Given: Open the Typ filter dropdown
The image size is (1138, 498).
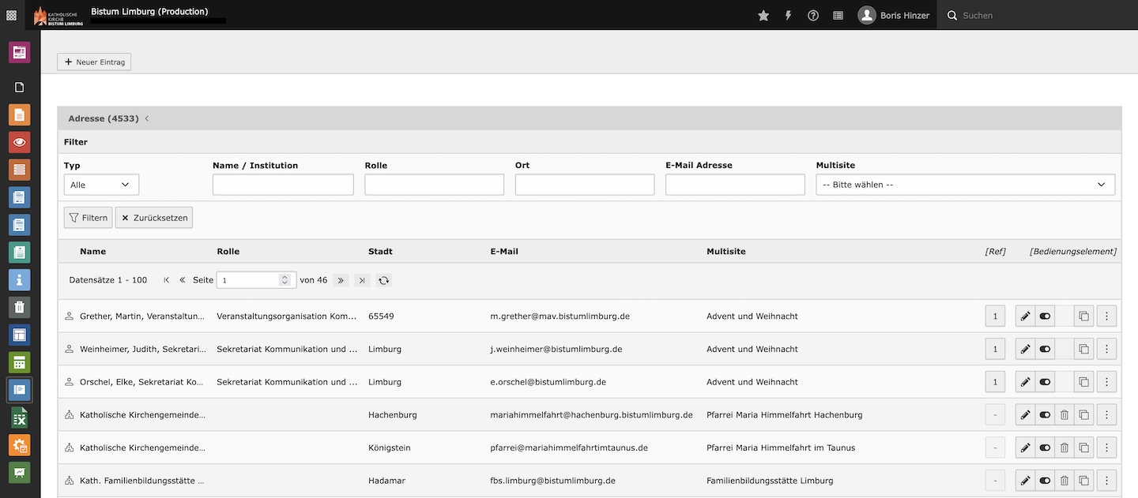Looking at the screenshot, I should click(100, 184).
